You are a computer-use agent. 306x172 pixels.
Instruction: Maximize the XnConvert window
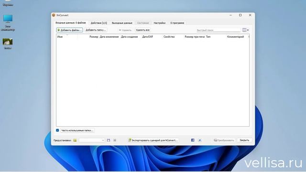(240, 15)
